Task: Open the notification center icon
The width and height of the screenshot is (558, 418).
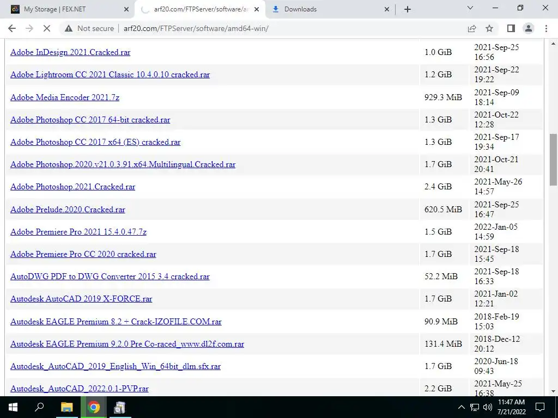Action: [x=540, y=407]
